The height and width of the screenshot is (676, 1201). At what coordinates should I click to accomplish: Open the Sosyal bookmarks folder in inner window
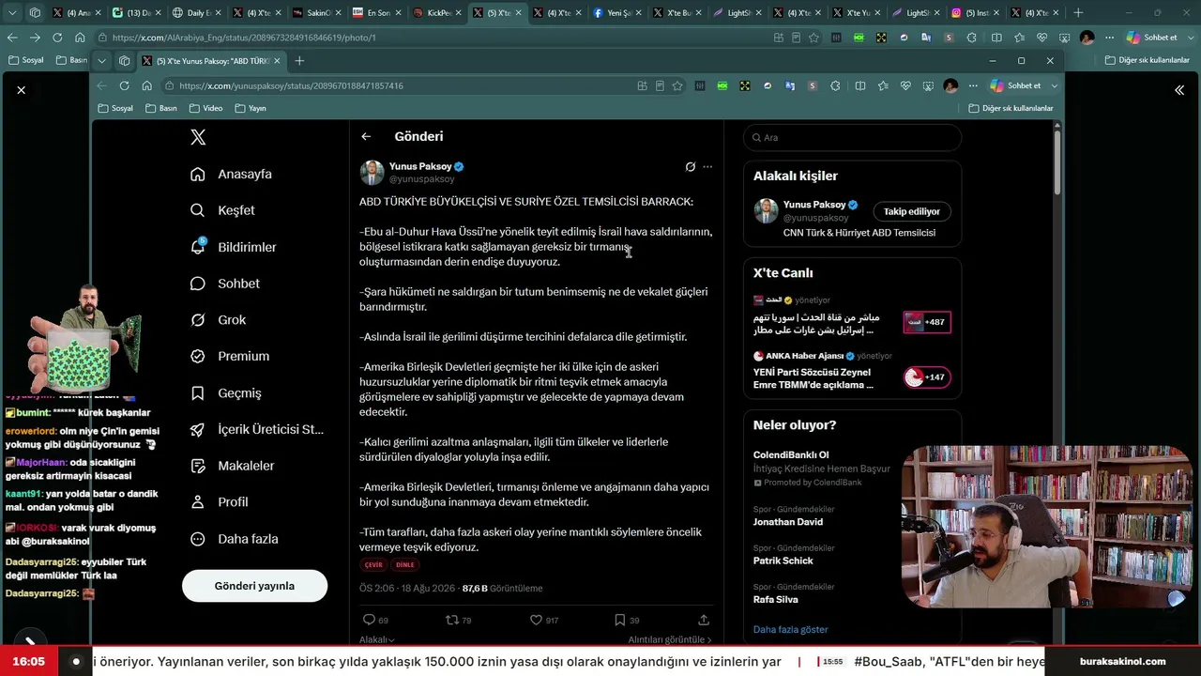coord(115,108)
